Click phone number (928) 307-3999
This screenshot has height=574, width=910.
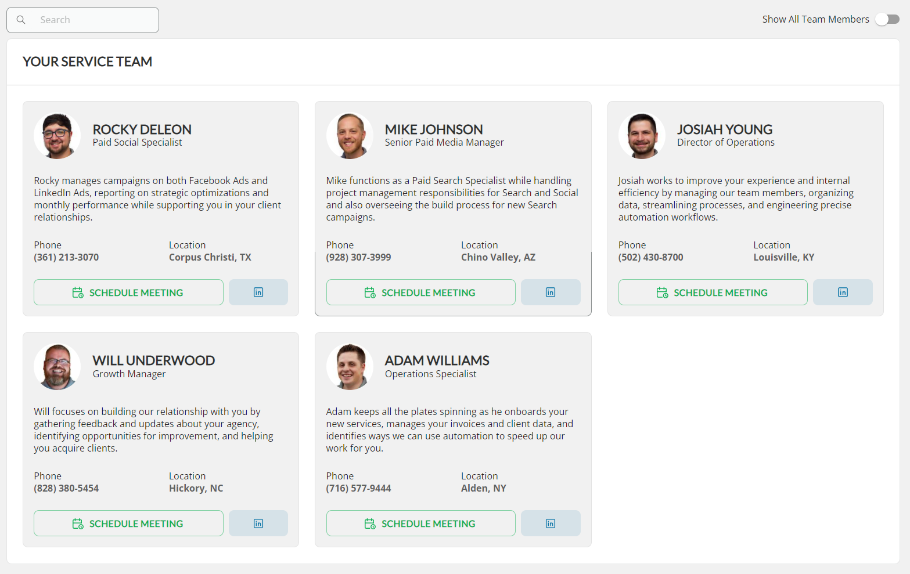(359, 257)
